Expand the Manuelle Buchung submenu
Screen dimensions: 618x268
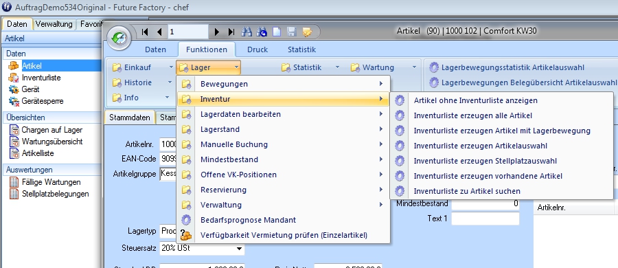(284, 144)
